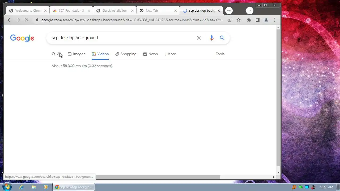Close the New Tab tab

pos(176,11)
